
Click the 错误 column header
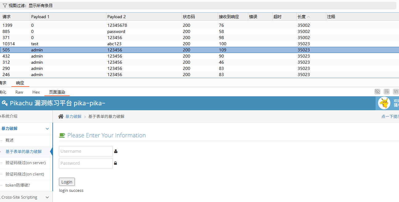coord(260,17)
